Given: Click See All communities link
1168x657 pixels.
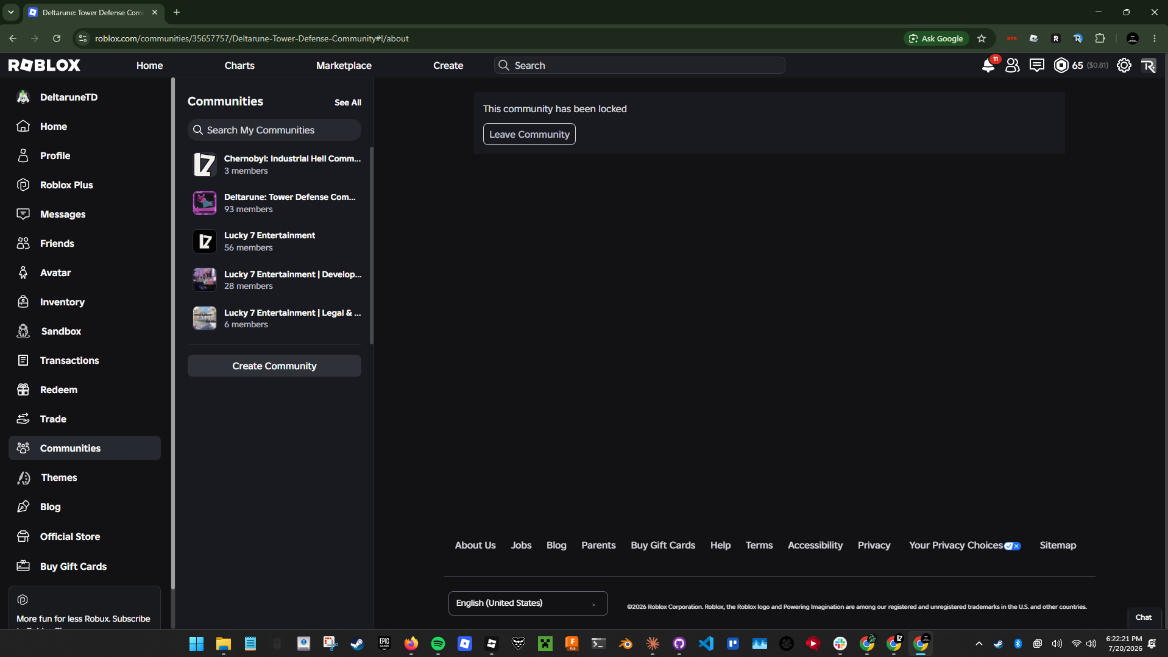Looking at the screenshot, I should [x=348, y=102].
